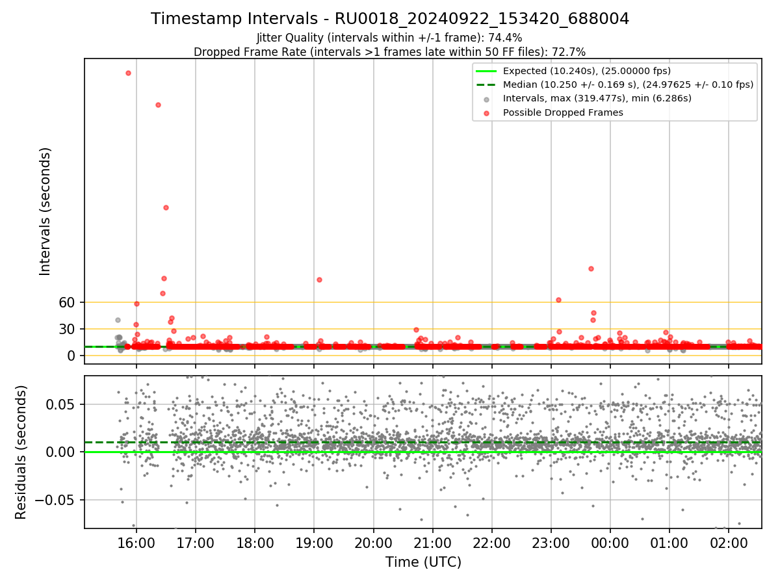Click the red point just above 60 after 23:00
This screenshot has height=585, width=780.
click(558, 300)
